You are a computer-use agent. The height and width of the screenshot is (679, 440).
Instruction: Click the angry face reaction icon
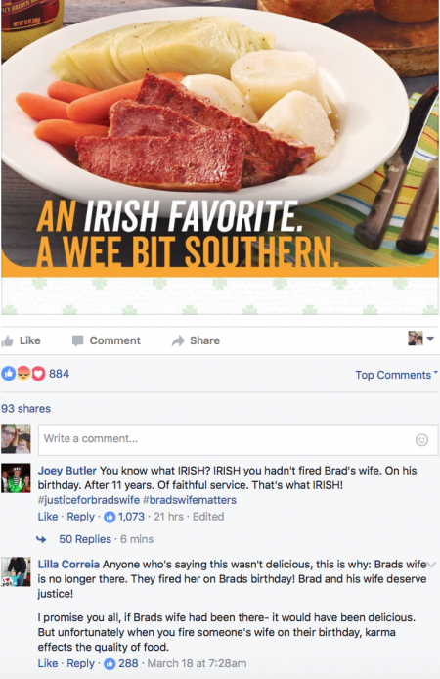pyautogui.click(x=23, y=374)
